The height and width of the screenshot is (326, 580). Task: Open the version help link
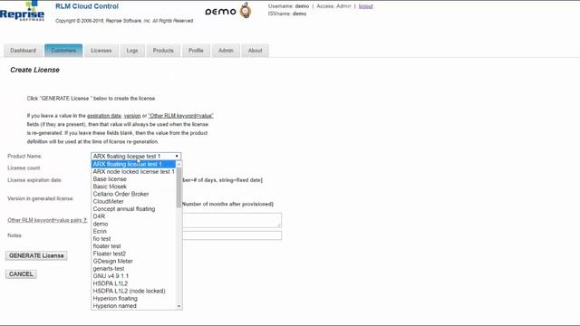[x=132, y=116]
